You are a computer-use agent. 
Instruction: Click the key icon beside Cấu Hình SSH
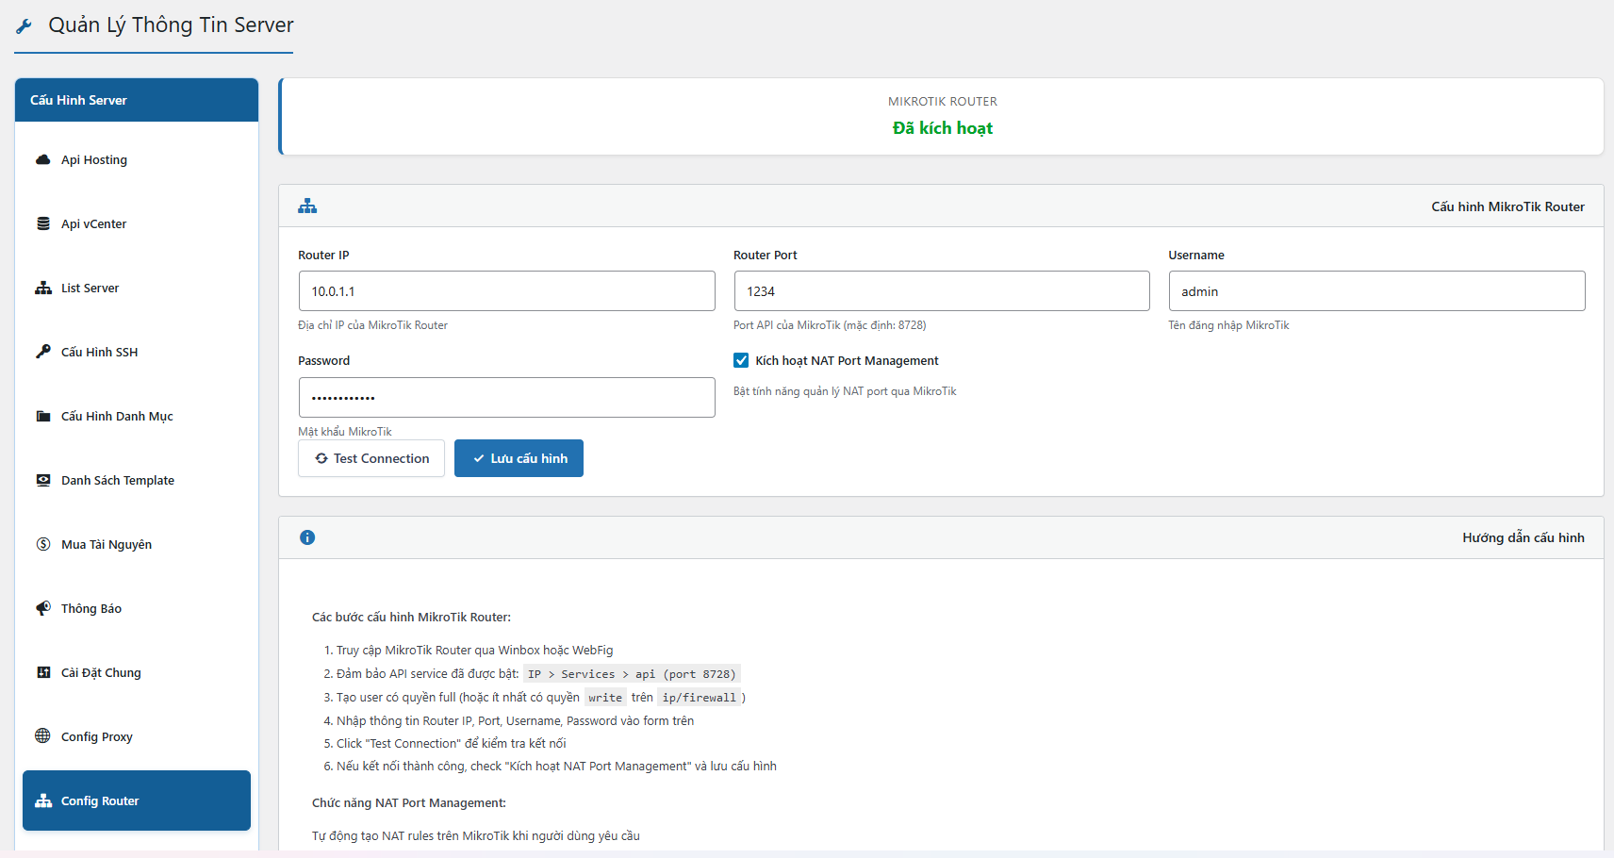click(x=42, y=352)
